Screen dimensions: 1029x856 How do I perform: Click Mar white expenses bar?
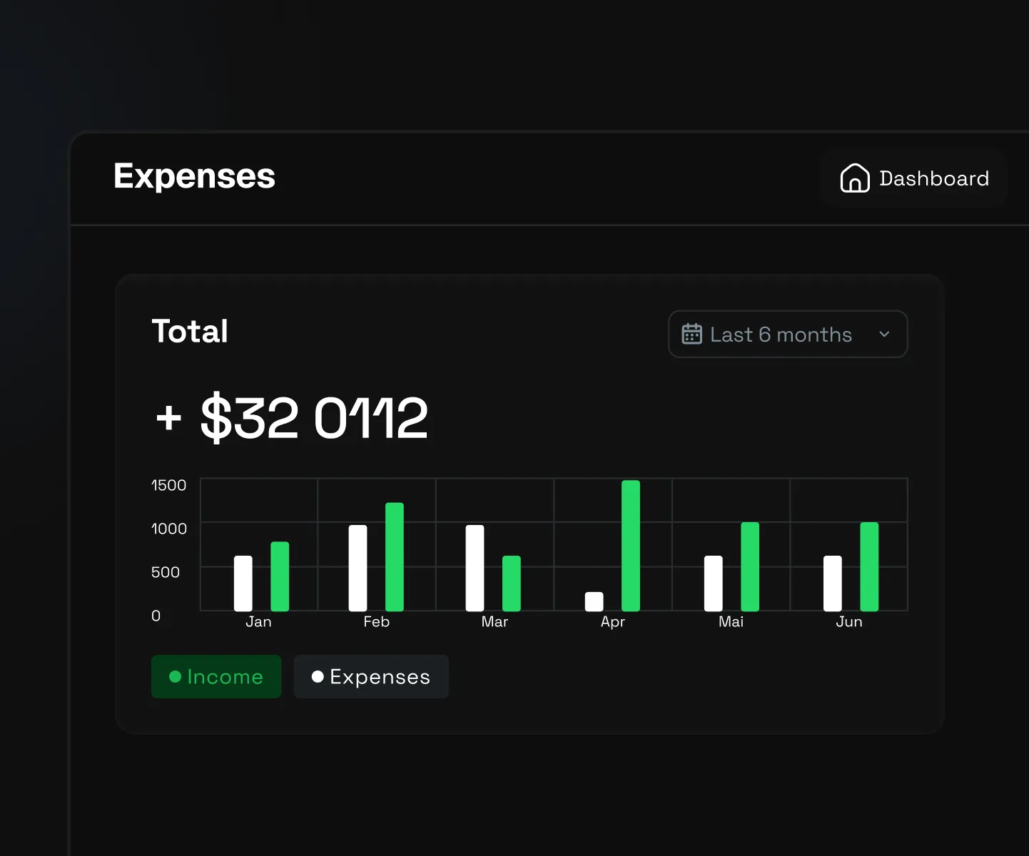click(x=475, y=568)
